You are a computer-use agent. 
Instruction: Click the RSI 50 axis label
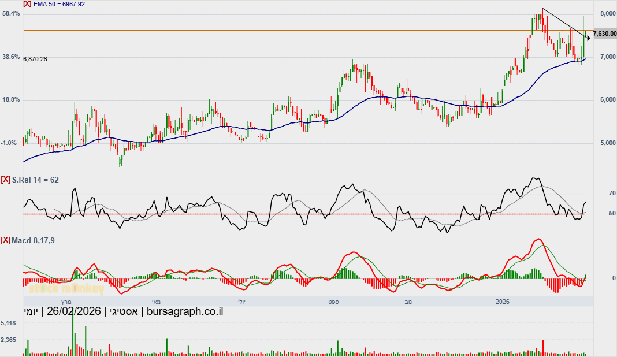[x=612, y=213]
